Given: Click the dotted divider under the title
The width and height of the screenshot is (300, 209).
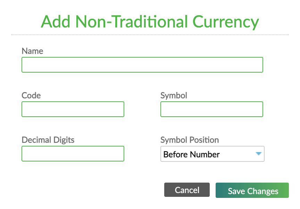Looking at the screenshot, I should pos(150,34).
